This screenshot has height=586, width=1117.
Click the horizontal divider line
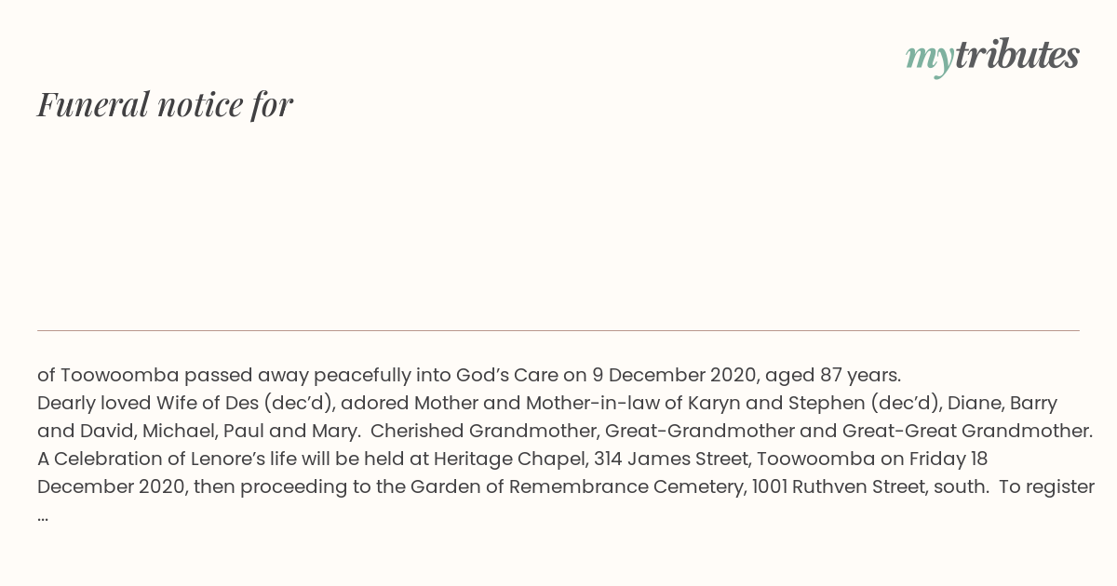click(x=558, y=330)
